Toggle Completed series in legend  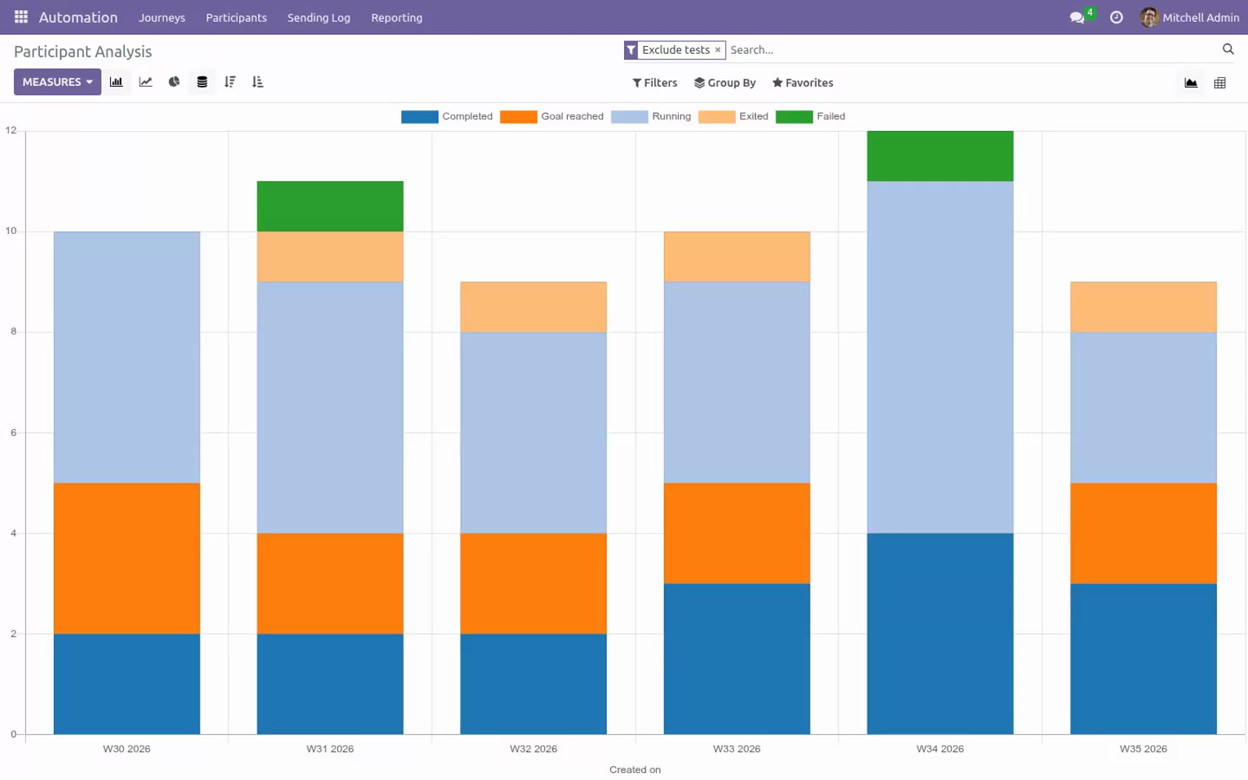tap(447, 116)
